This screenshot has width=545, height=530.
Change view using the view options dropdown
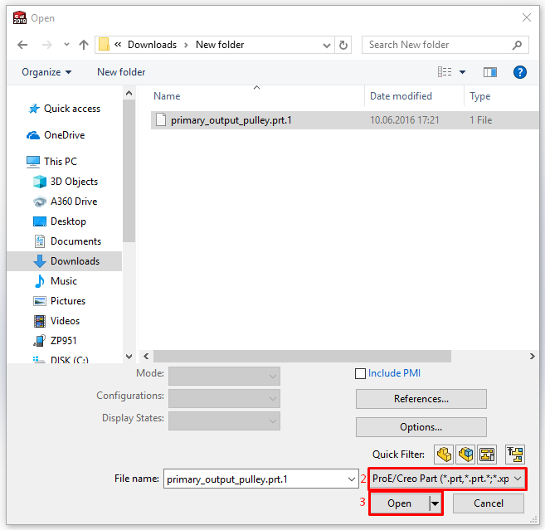point(462,72)
